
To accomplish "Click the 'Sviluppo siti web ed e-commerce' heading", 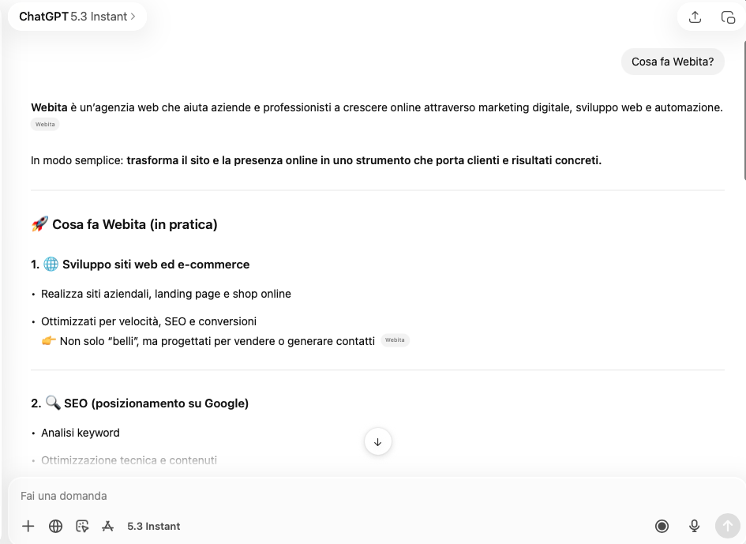I will 156,264.
